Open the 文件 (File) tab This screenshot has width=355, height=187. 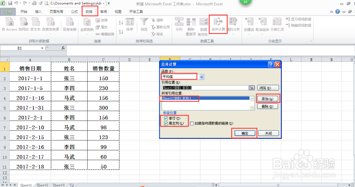point(8,12)
